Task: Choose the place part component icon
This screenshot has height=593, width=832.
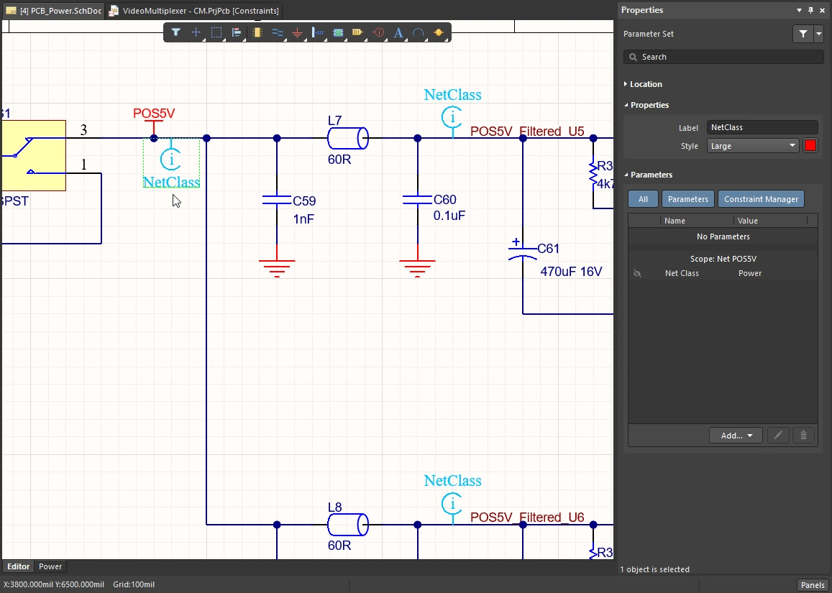Action: click(x=257, y=32)
